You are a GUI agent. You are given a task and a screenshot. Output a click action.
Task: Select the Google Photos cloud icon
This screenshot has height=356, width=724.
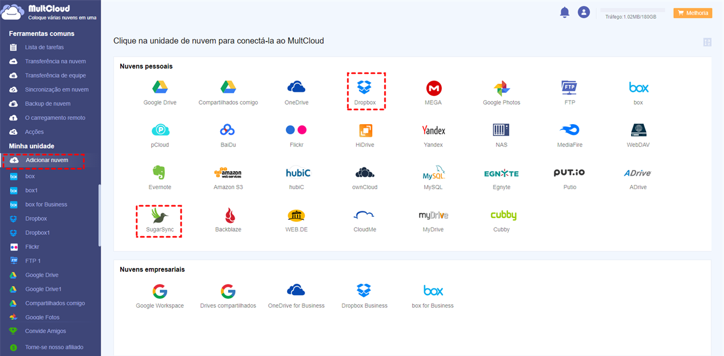[501, 88]
